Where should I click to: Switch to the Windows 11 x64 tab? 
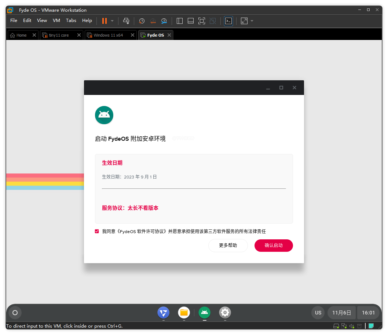tap(108, 35)
